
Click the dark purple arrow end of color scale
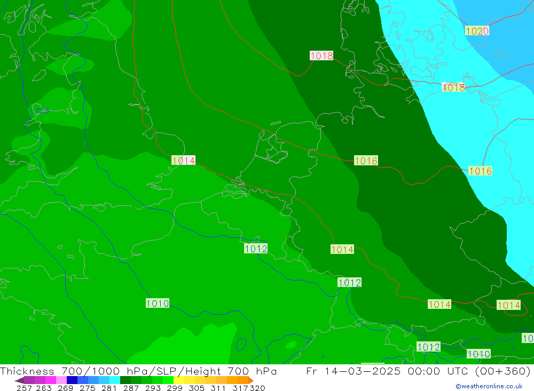pos(19,380)
